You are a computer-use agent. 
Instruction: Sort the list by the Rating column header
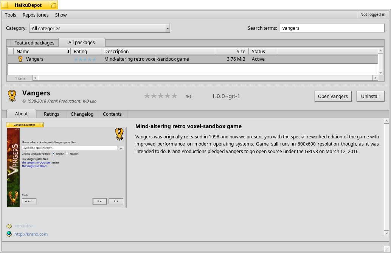click(x=86, y=51)
